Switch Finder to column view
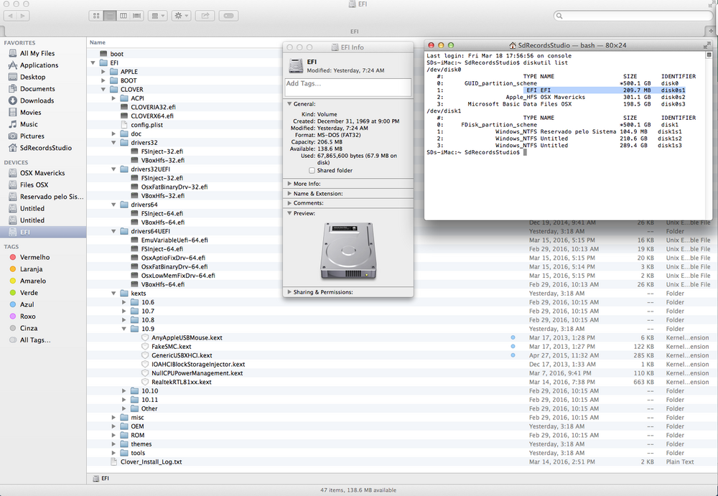 [x=123, y=15]
